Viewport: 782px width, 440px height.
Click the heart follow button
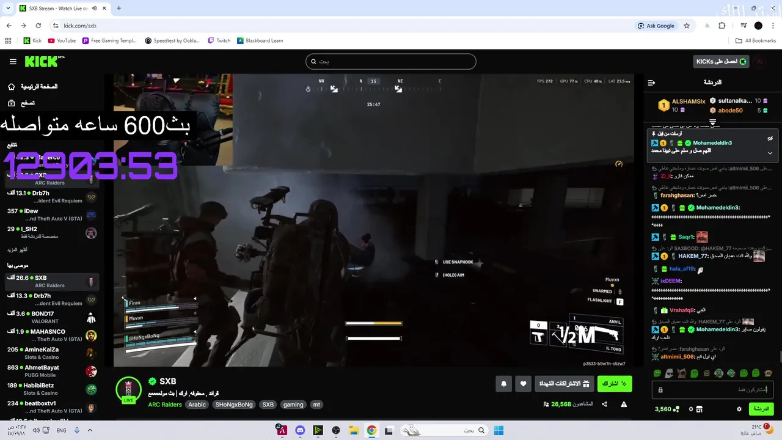[523, 384]
